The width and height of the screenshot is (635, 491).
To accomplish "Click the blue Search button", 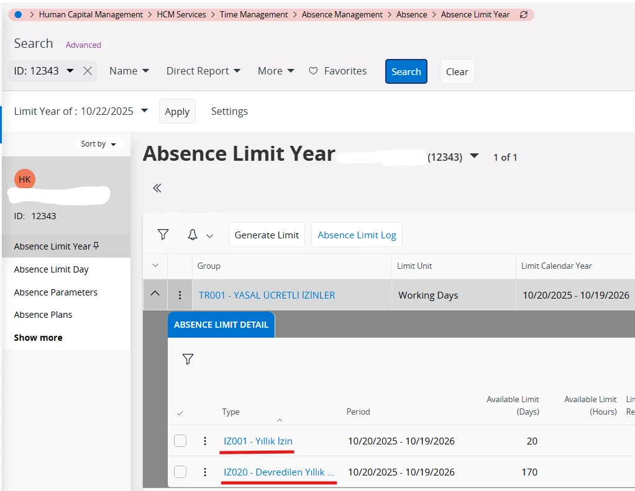I will point(406,71).
